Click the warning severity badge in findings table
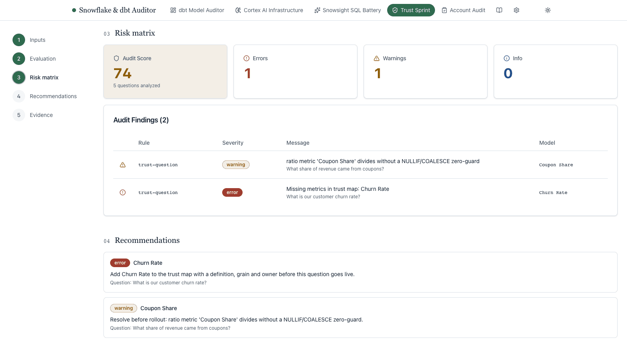The image size is (627, 352). (x=236, y=165)
